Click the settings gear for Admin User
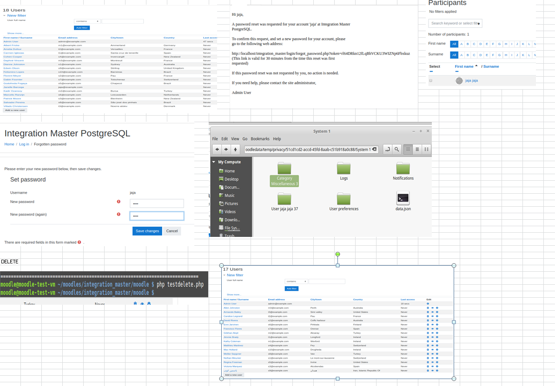This screenshot has width=555, height=386. click(428, 304)
